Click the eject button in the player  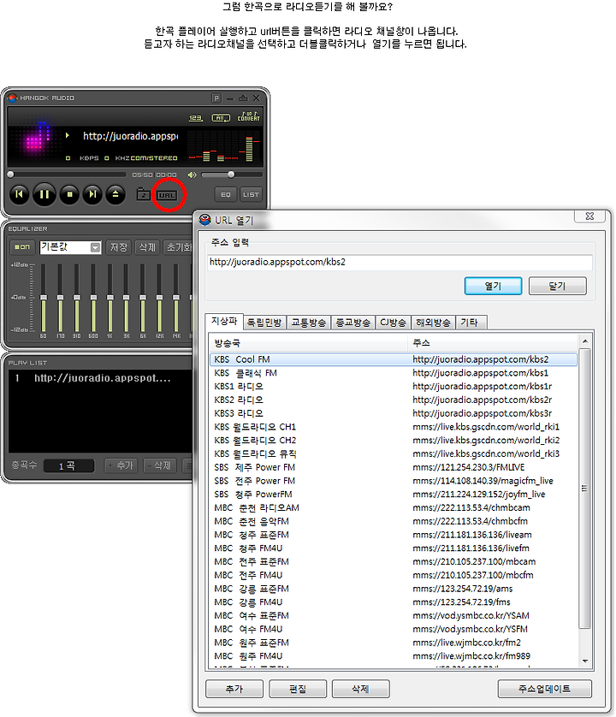[115, 194]
